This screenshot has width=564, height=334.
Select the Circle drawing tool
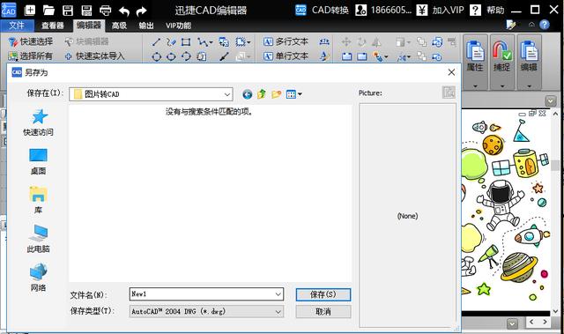pos(157,56)
